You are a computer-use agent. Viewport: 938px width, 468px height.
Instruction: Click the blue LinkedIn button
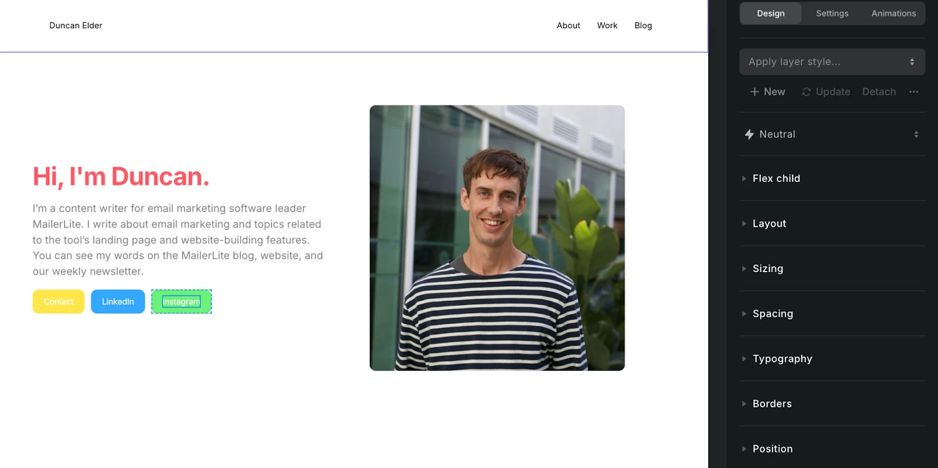(118, 301)
